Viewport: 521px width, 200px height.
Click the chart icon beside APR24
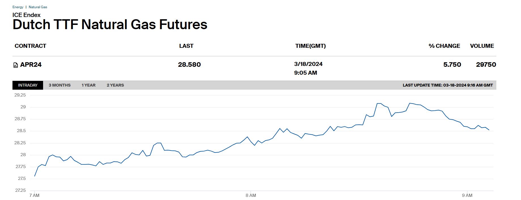tap(16, 65)
